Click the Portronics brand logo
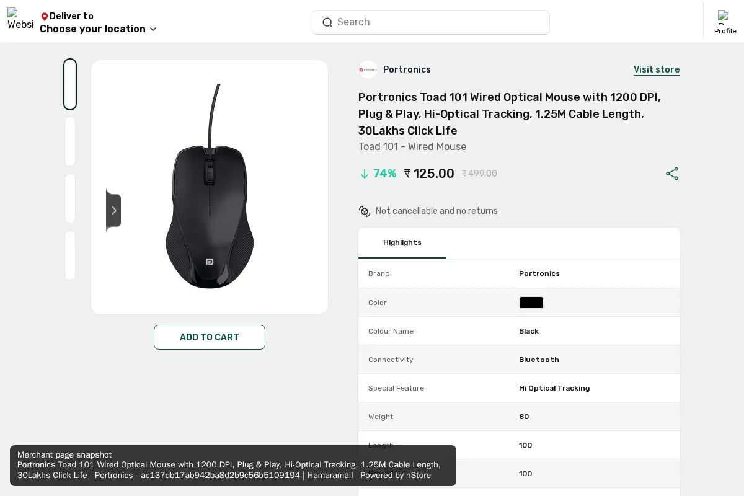Screen dimensions: 744x496 coord(368,69)
